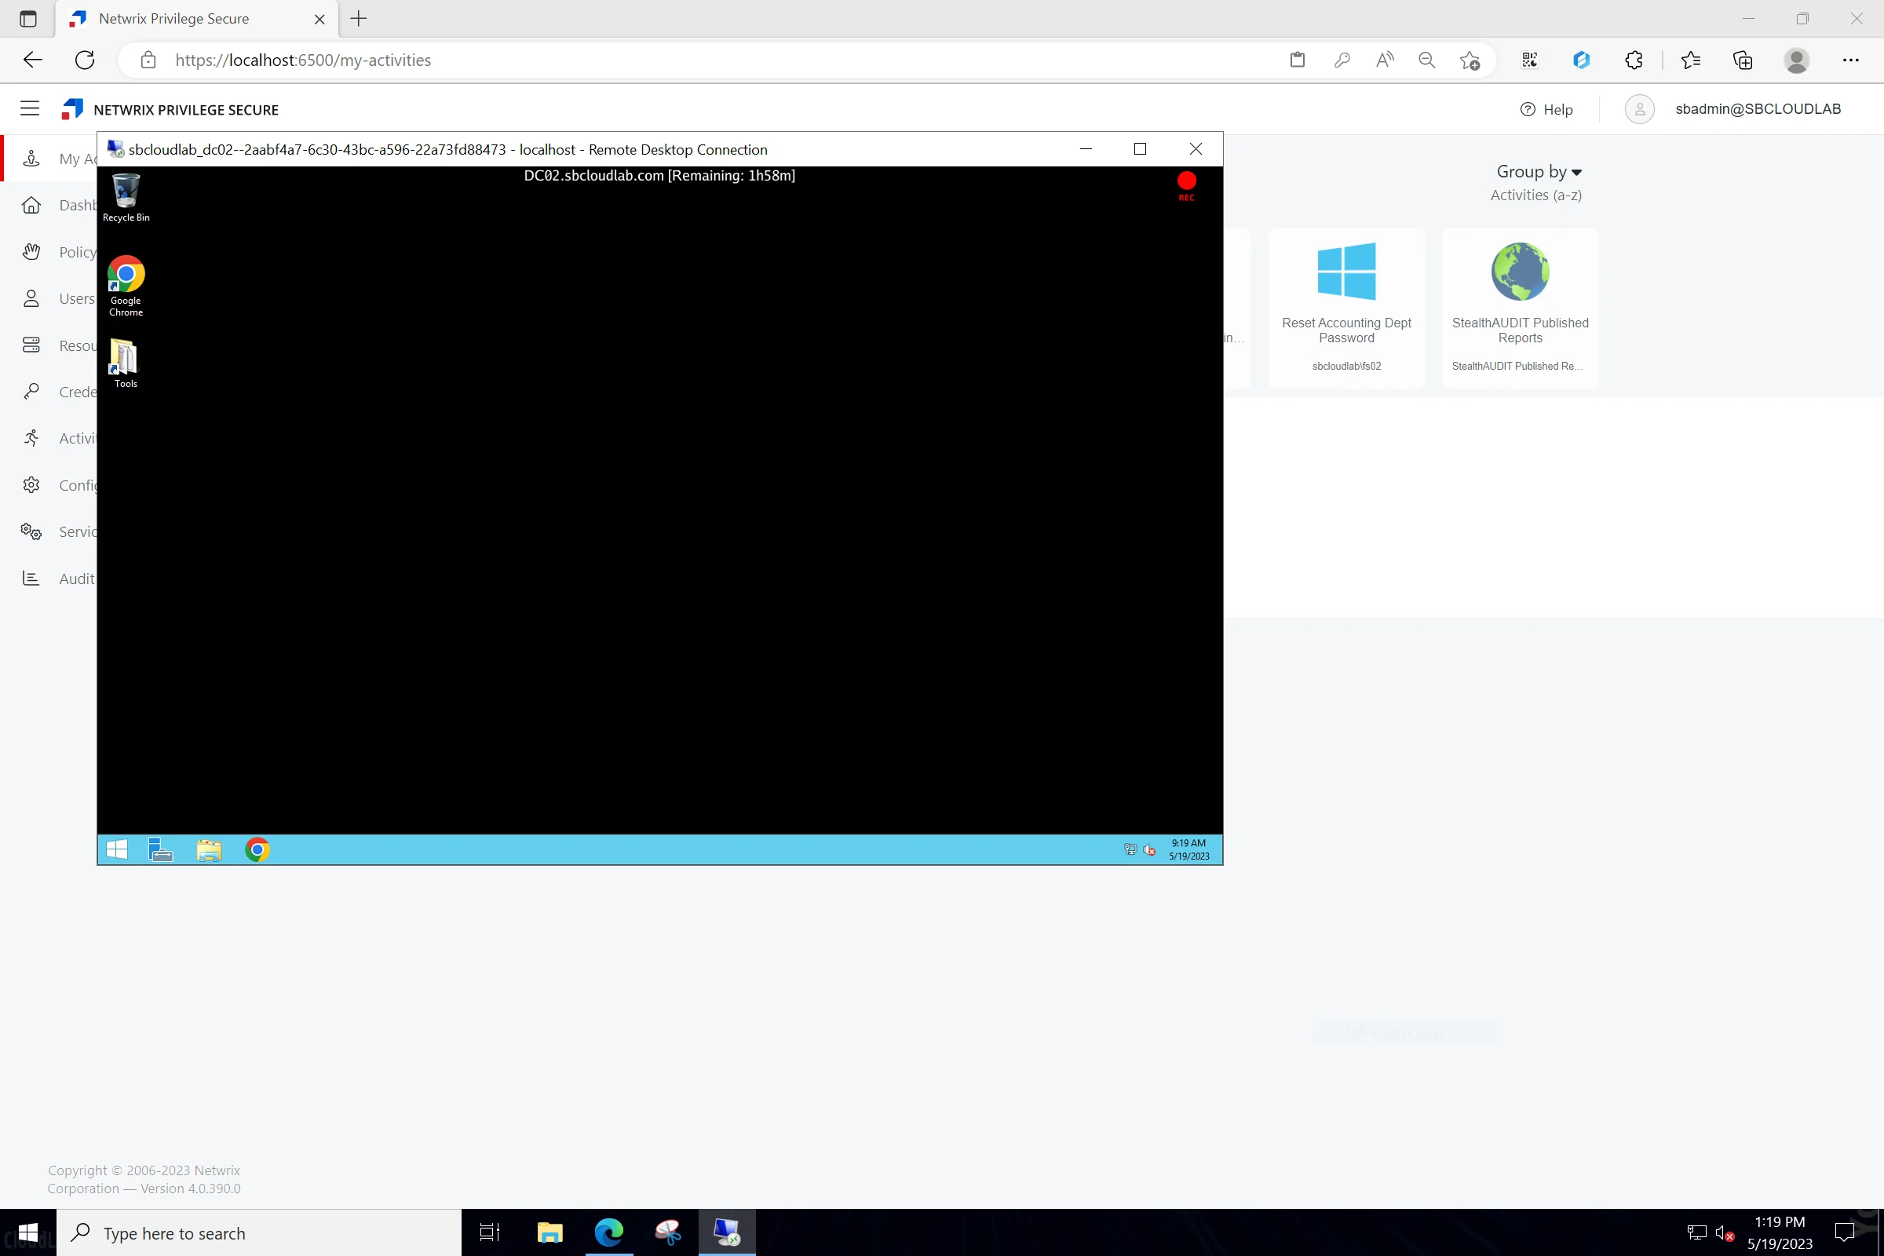This screenshot has width=1884, height=1256.
Task: Select the Recycle Bin on remote desktop
Action: click(126, 197)
